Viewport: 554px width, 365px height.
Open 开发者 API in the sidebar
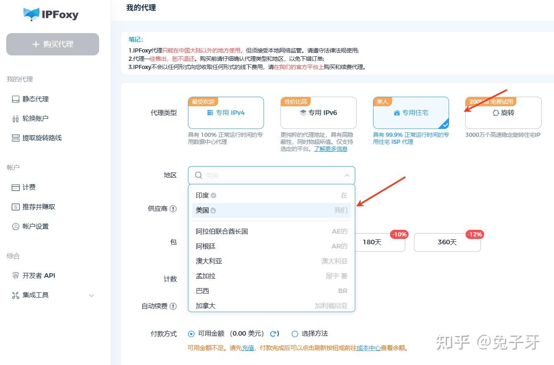(x=39, y=276)
